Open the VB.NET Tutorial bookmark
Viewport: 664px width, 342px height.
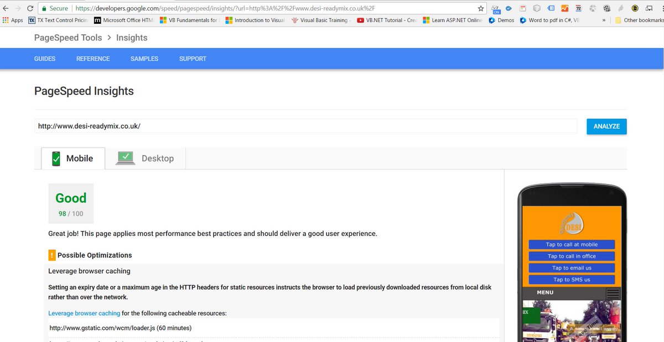tap(387, 20)
